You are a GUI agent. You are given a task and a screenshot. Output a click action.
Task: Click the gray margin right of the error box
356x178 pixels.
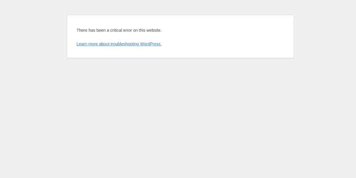(325, 36)
